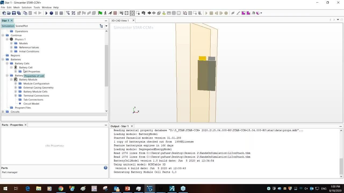Open the File menu
The image size is (344, 193).
coord(3,8)
